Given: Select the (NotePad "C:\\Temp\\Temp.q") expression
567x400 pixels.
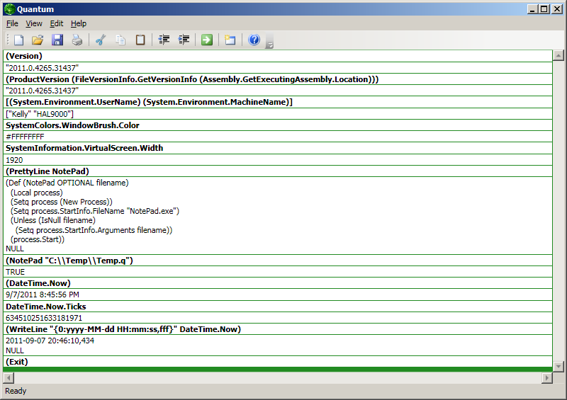Looking at the screenshot, I should coord(69,261).
